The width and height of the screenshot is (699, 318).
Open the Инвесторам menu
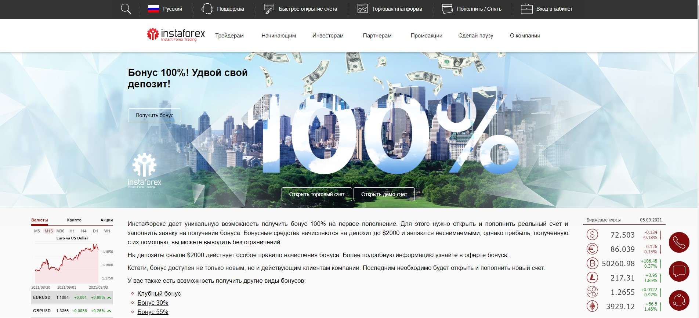pos(328,36)
